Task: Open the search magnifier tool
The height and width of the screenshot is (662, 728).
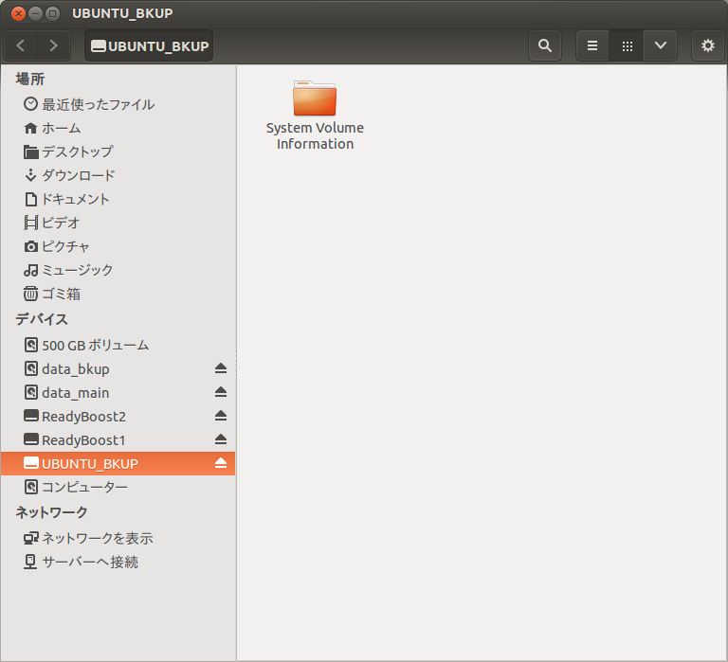Action: [x=545, y=45]
